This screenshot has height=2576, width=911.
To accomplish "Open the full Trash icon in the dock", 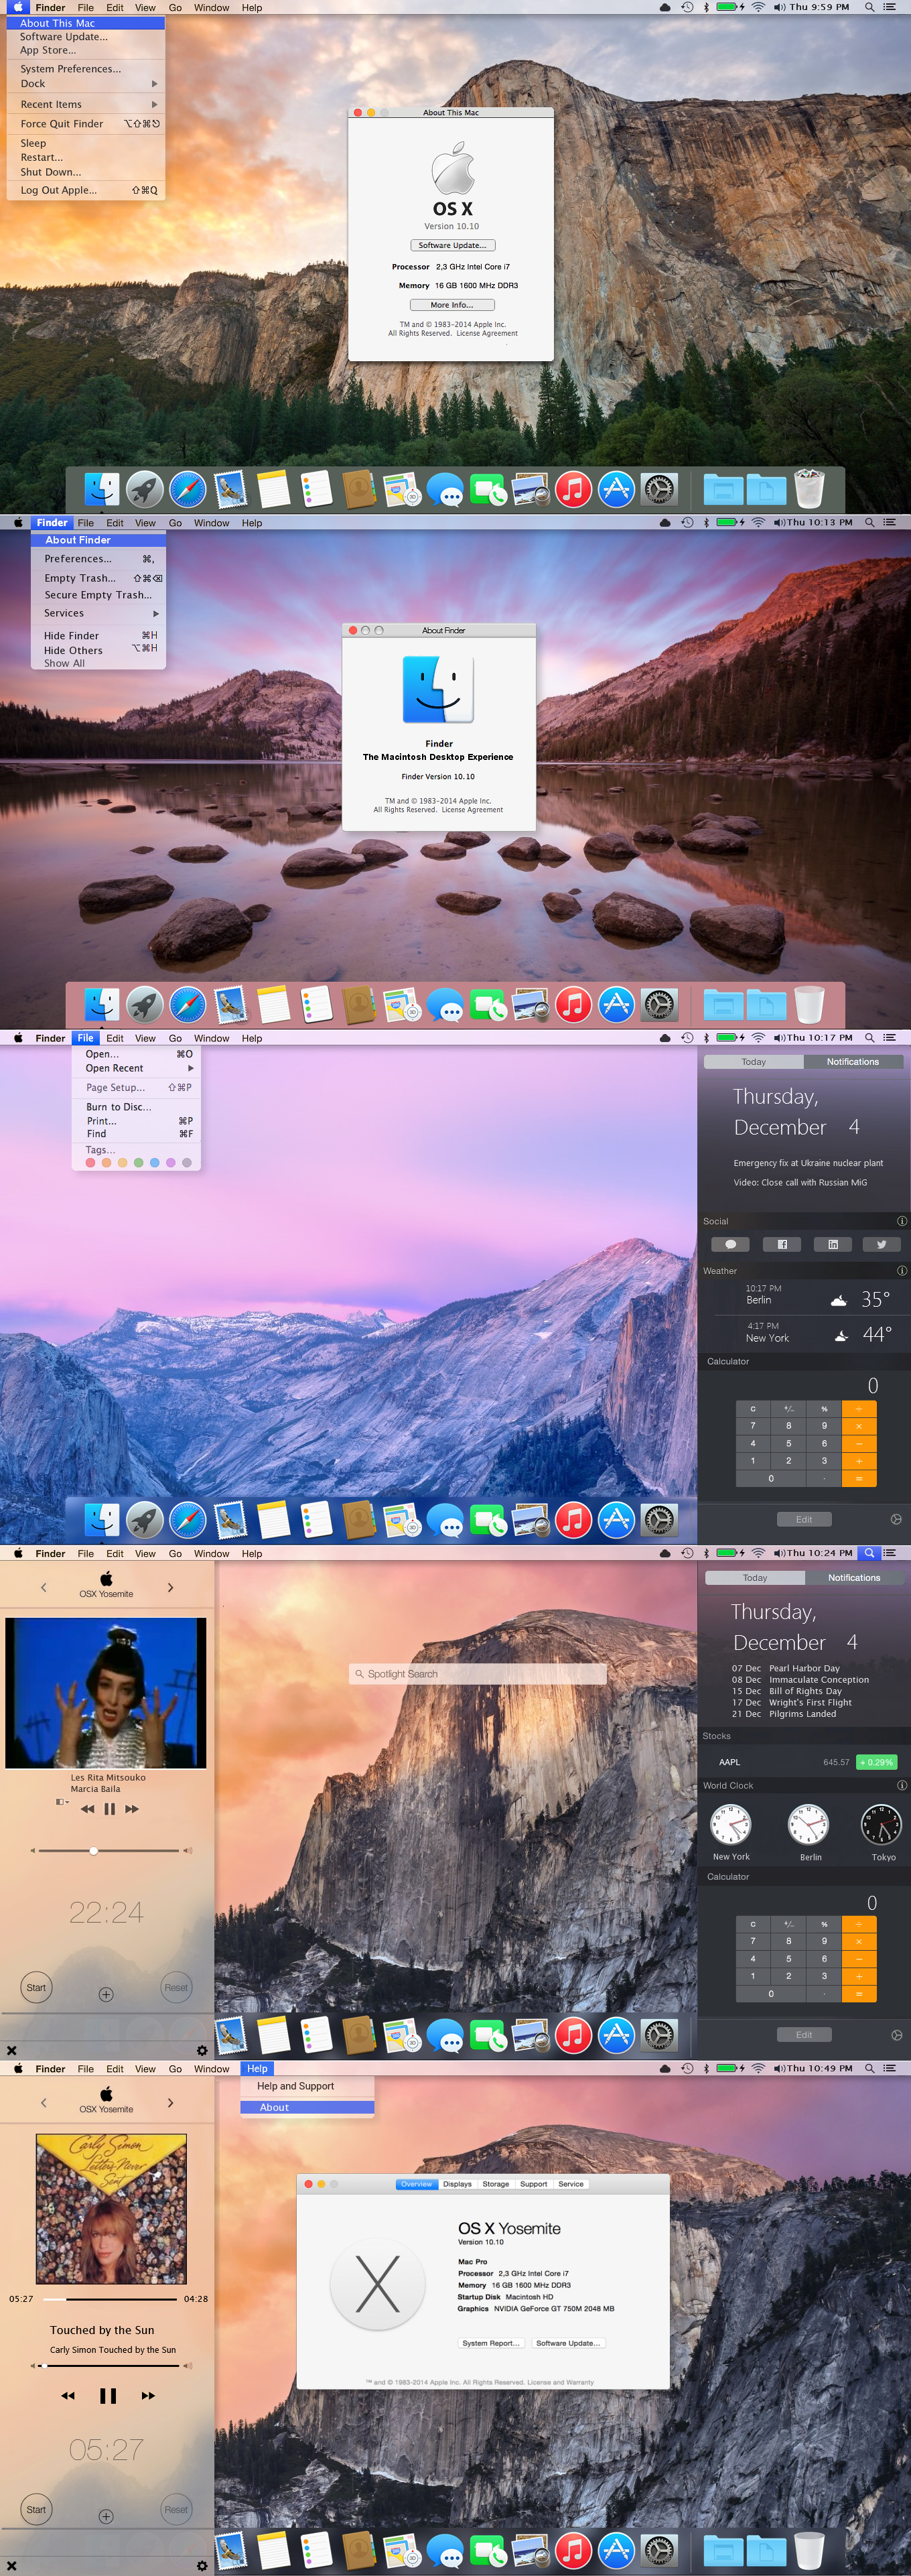I will tap(809, 488).
